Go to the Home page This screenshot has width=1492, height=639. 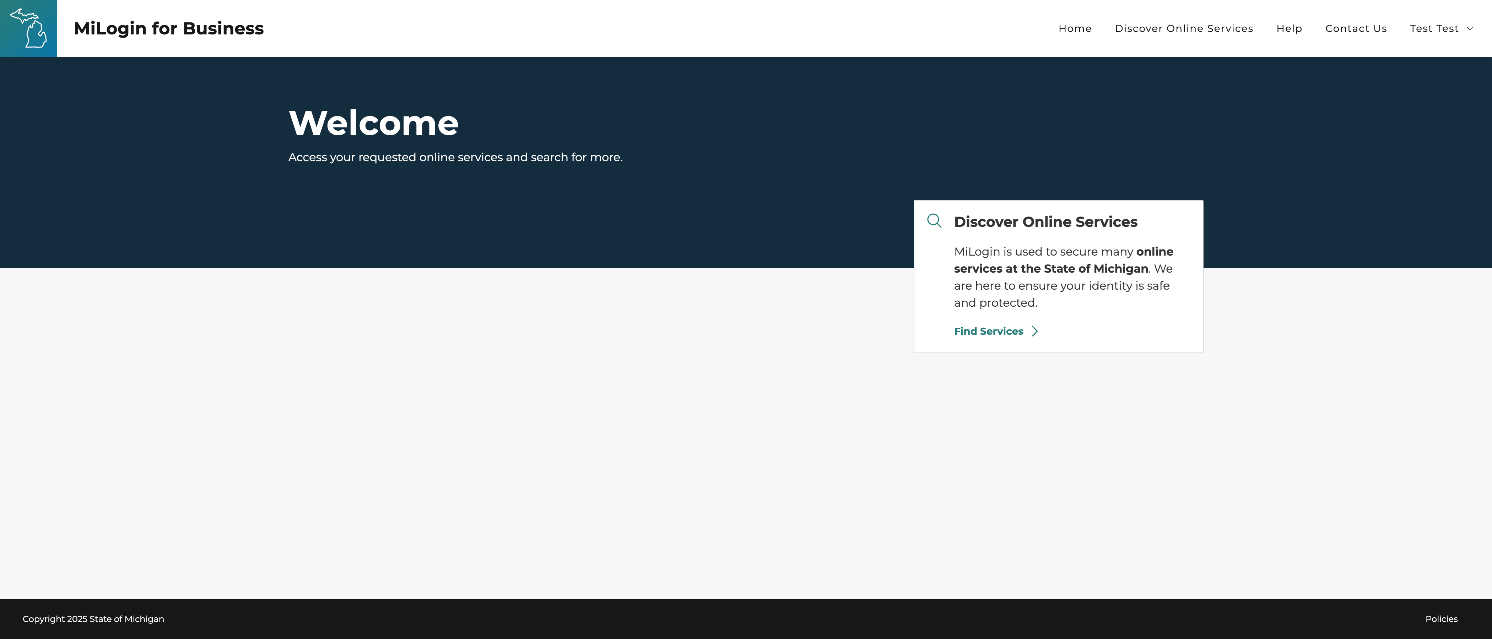1075,28
